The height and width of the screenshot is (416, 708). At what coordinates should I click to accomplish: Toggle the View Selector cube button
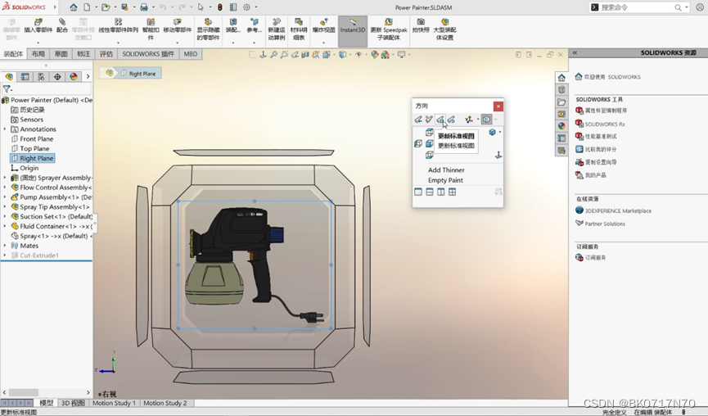pos(486,120)
